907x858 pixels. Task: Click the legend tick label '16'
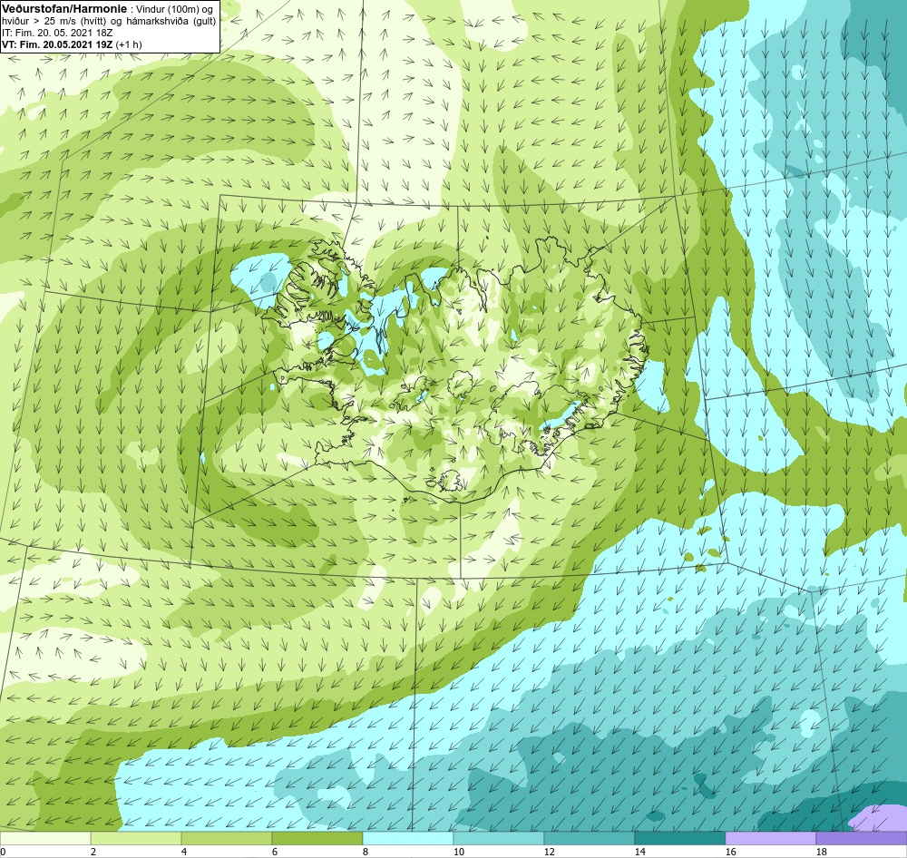point(730,852)
